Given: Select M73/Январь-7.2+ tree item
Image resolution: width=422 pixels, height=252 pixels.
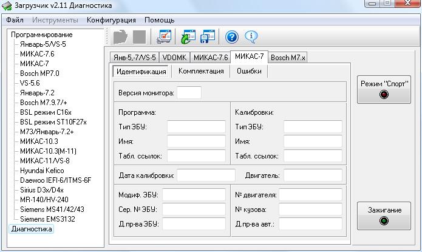Looking at the screenshot, I should 47,132.
